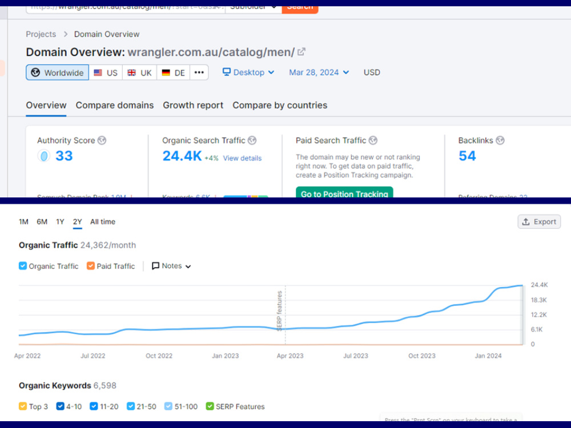This screenshot has height=428, width=571.
Task: Click the Apr 2023 axis label
Action: point(290,356)
